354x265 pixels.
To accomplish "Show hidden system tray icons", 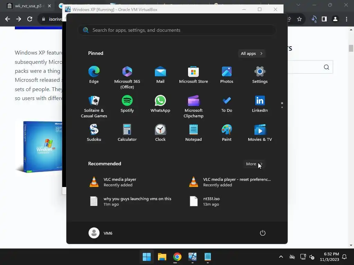I will [x=281, y=257].
